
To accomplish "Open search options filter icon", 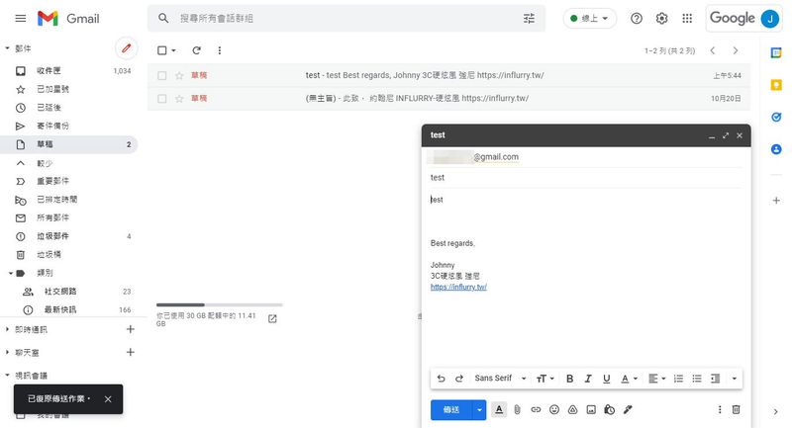I will coord(529,19).
